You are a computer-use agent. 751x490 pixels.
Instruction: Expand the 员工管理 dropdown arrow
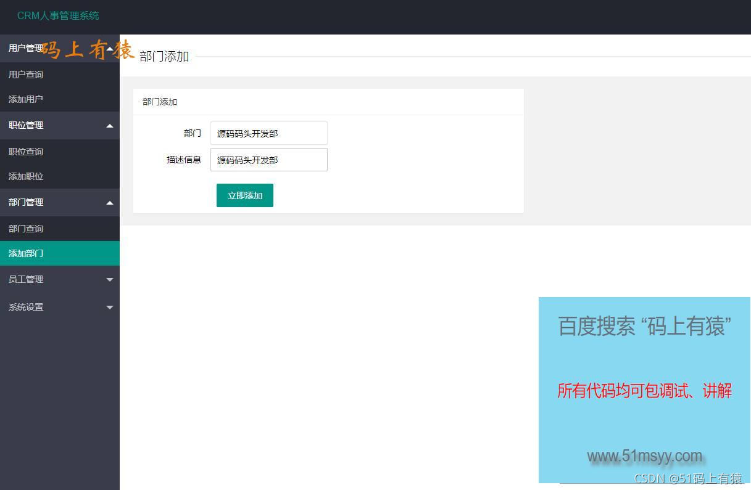[x=110, y=280]
